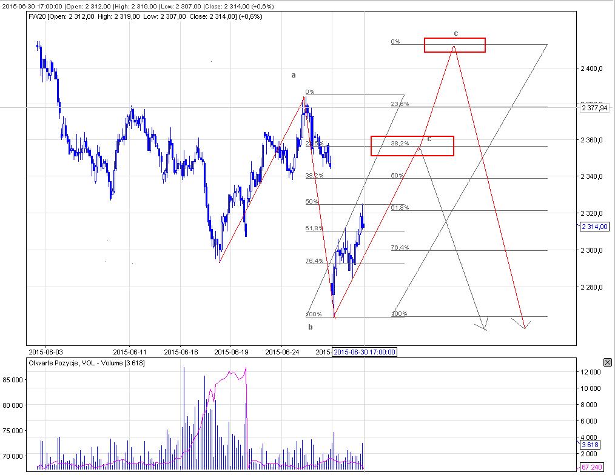Click the 2 300,0 price axis label

click(x=591, y=250)
